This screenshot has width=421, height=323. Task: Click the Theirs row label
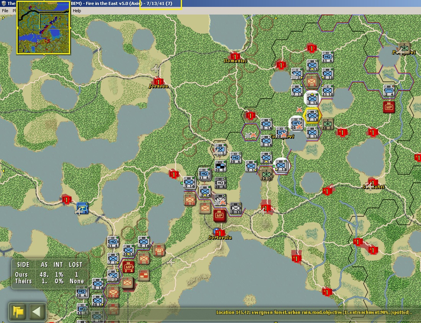23,281
